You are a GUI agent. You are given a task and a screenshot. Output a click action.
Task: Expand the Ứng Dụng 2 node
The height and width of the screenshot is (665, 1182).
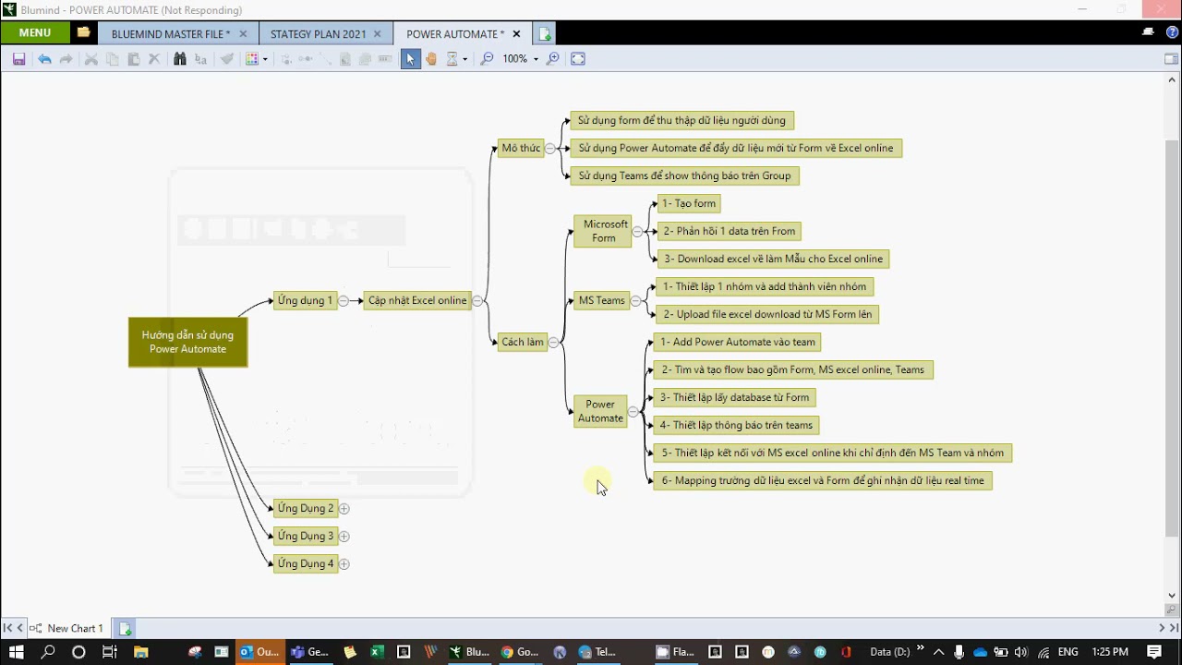coord(344,509)
